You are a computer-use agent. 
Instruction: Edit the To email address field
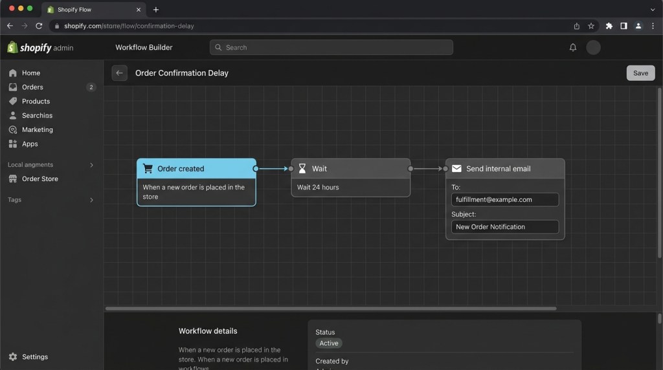(x=505, y=199)
